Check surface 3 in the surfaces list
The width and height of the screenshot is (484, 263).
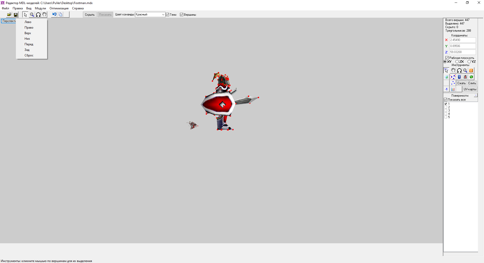[446, 111]
